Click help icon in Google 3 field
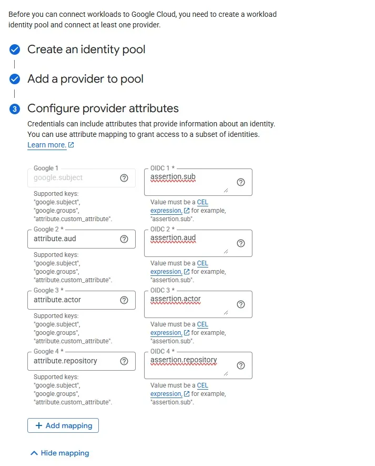 pos(124,300)
